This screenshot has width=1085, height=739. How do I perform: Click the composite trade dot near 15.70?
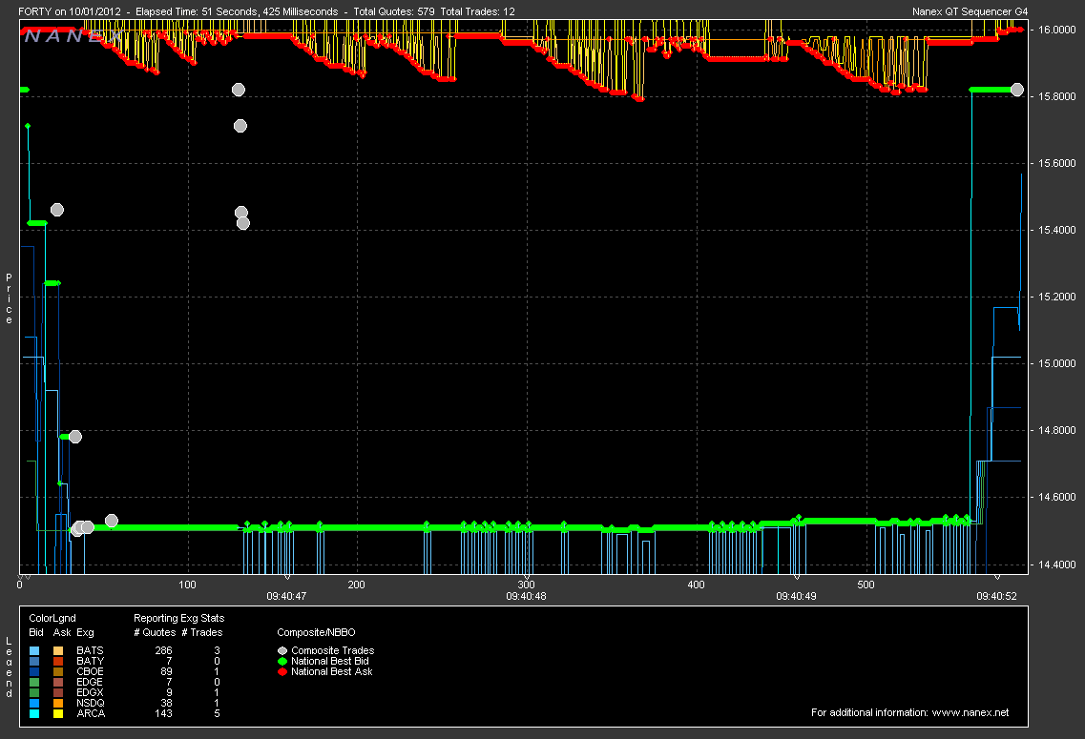point(240,126)
